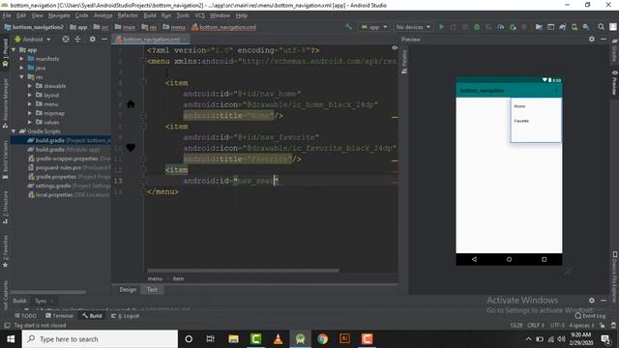Open the AVD Manager icon
Image resolution: width=619 pixels, height=348 pixels.
(575, 27)
